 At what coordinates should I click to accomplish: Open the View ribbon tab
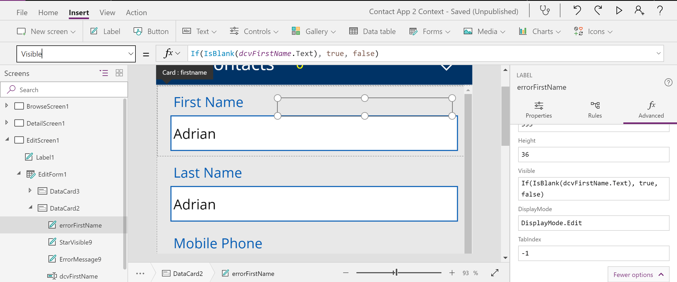point(107,12)
